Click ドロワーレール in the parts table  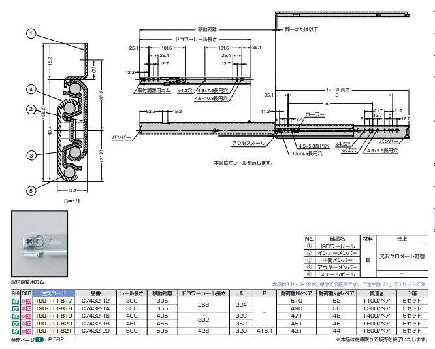[337, 246]
